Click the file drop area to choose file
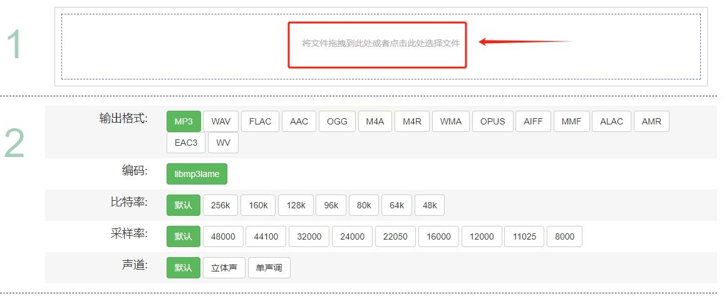Screen dimensions: 724x299 pos(381,46)
